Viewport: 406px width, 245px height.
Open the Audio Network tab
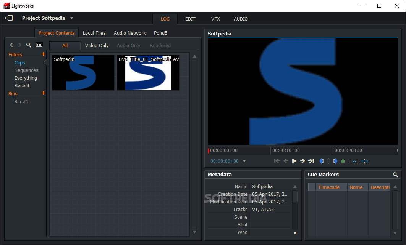point(129,33)
